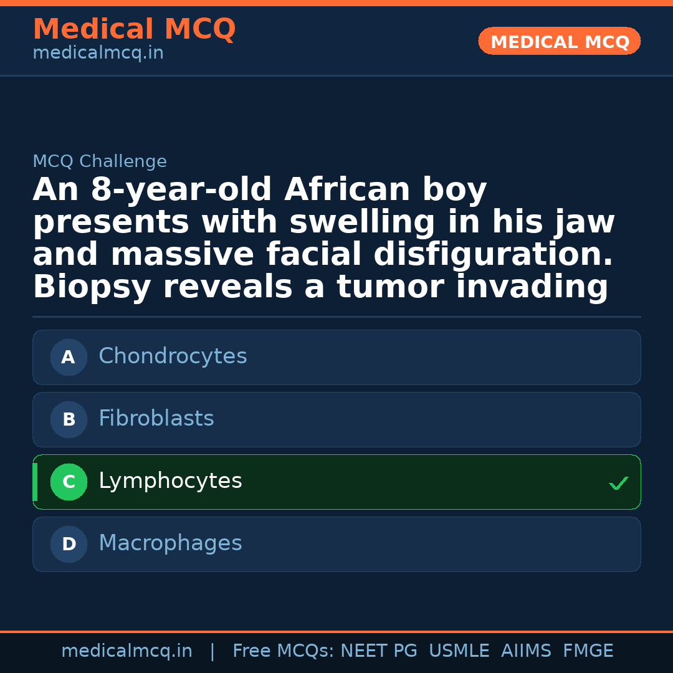
Task: Click the MCQ Challenge label
Action: click(100, 162)
